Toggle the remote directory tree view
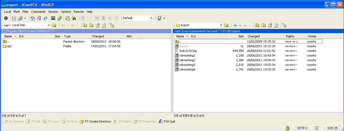 [x=284, y=25]
